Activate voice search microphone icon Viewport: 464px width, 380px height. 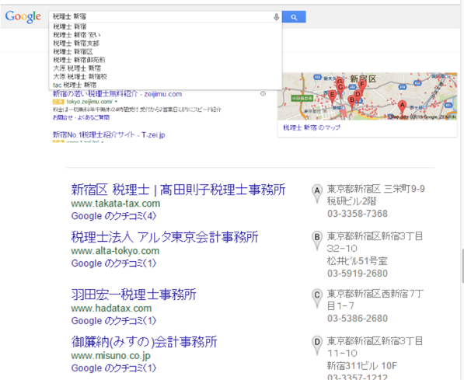[x=276, y=17]
